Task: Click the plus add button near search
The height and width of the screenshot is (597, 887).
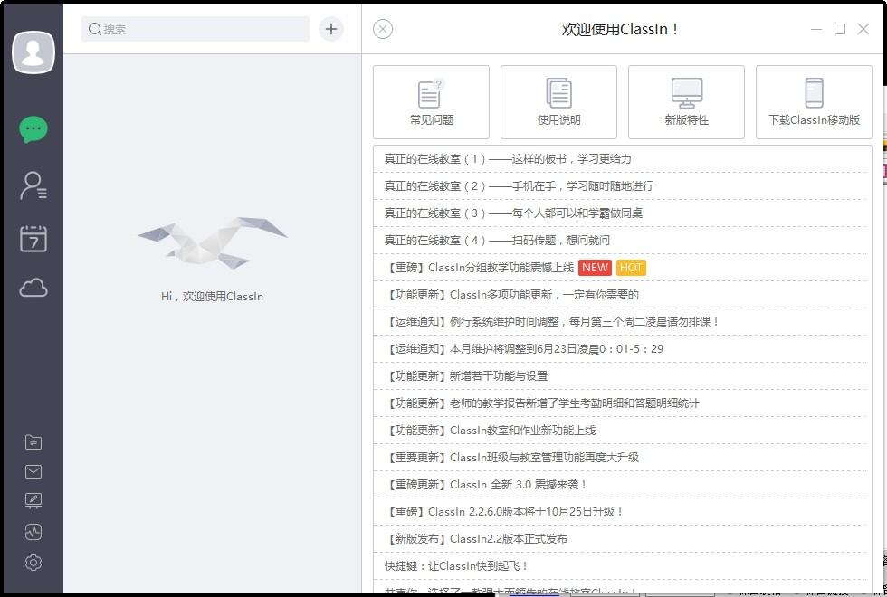Action: click(331, 29)
